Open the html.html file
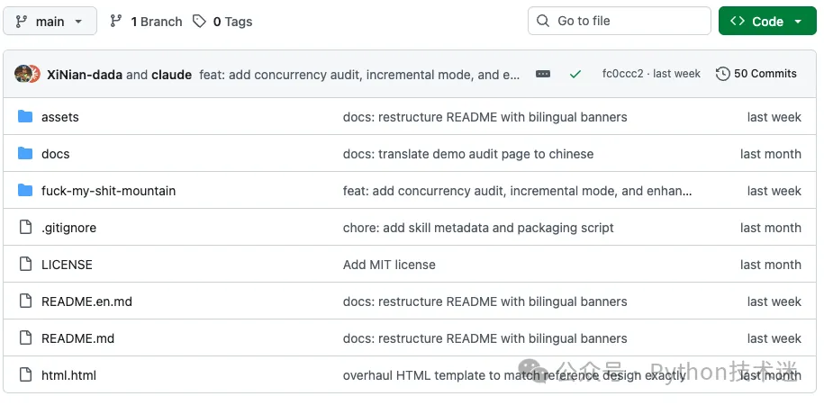This screenshot has width=824, height=405. pyautogui.click(x=68, y=375)
